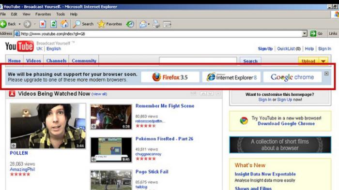
Task: Click the Help link in page header
Action: [x=309, y=49]
